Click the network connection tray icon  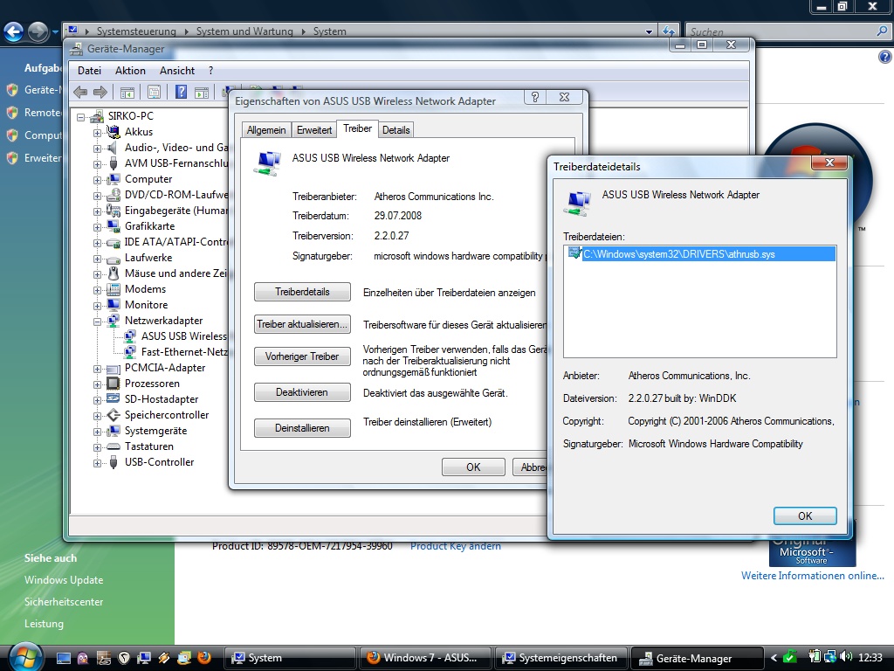pyautogui.click(x=829, y=657)
